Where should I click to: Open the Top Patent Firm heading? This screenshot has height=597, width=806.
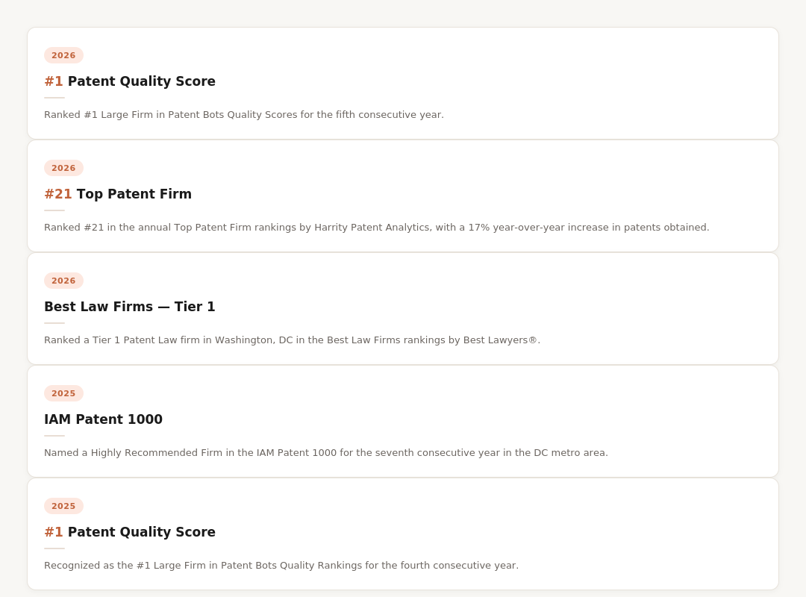click(x=134, y=194)
